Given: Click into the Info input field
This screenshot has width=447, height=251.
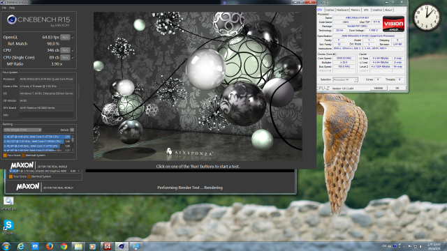Looking at the screenshot, I should [x=47, y=115].
